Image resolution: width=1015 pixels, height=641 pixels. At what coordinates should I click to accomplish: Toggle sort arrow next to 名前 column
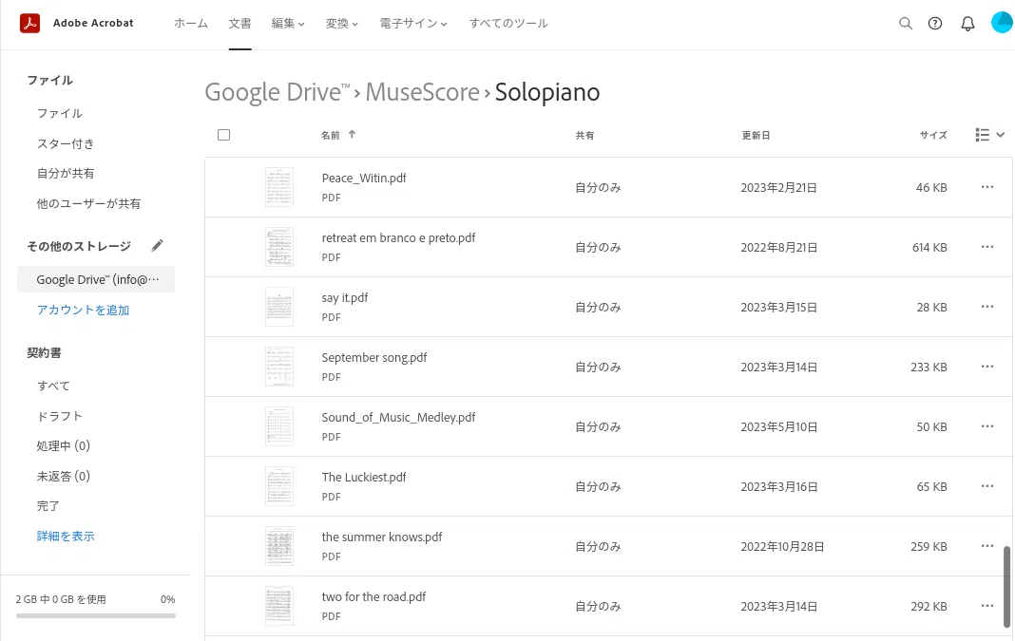(x=353, y=135)
